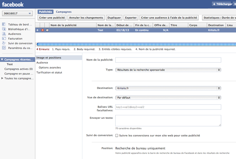Click the plus icon in Test row
The width and height of the screenshot is (236, 159).
[x=38, y=30]
